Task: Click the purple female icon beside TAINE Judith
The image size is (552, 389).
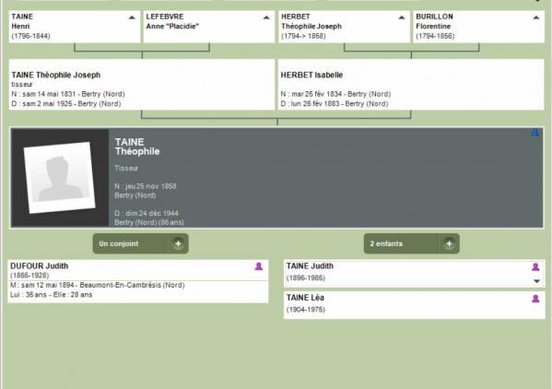Action: [x=535, y=267]
